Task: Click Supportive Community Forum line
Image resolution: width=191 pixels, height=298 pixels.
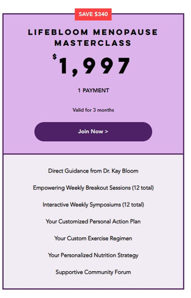Action: coord(93,272)
